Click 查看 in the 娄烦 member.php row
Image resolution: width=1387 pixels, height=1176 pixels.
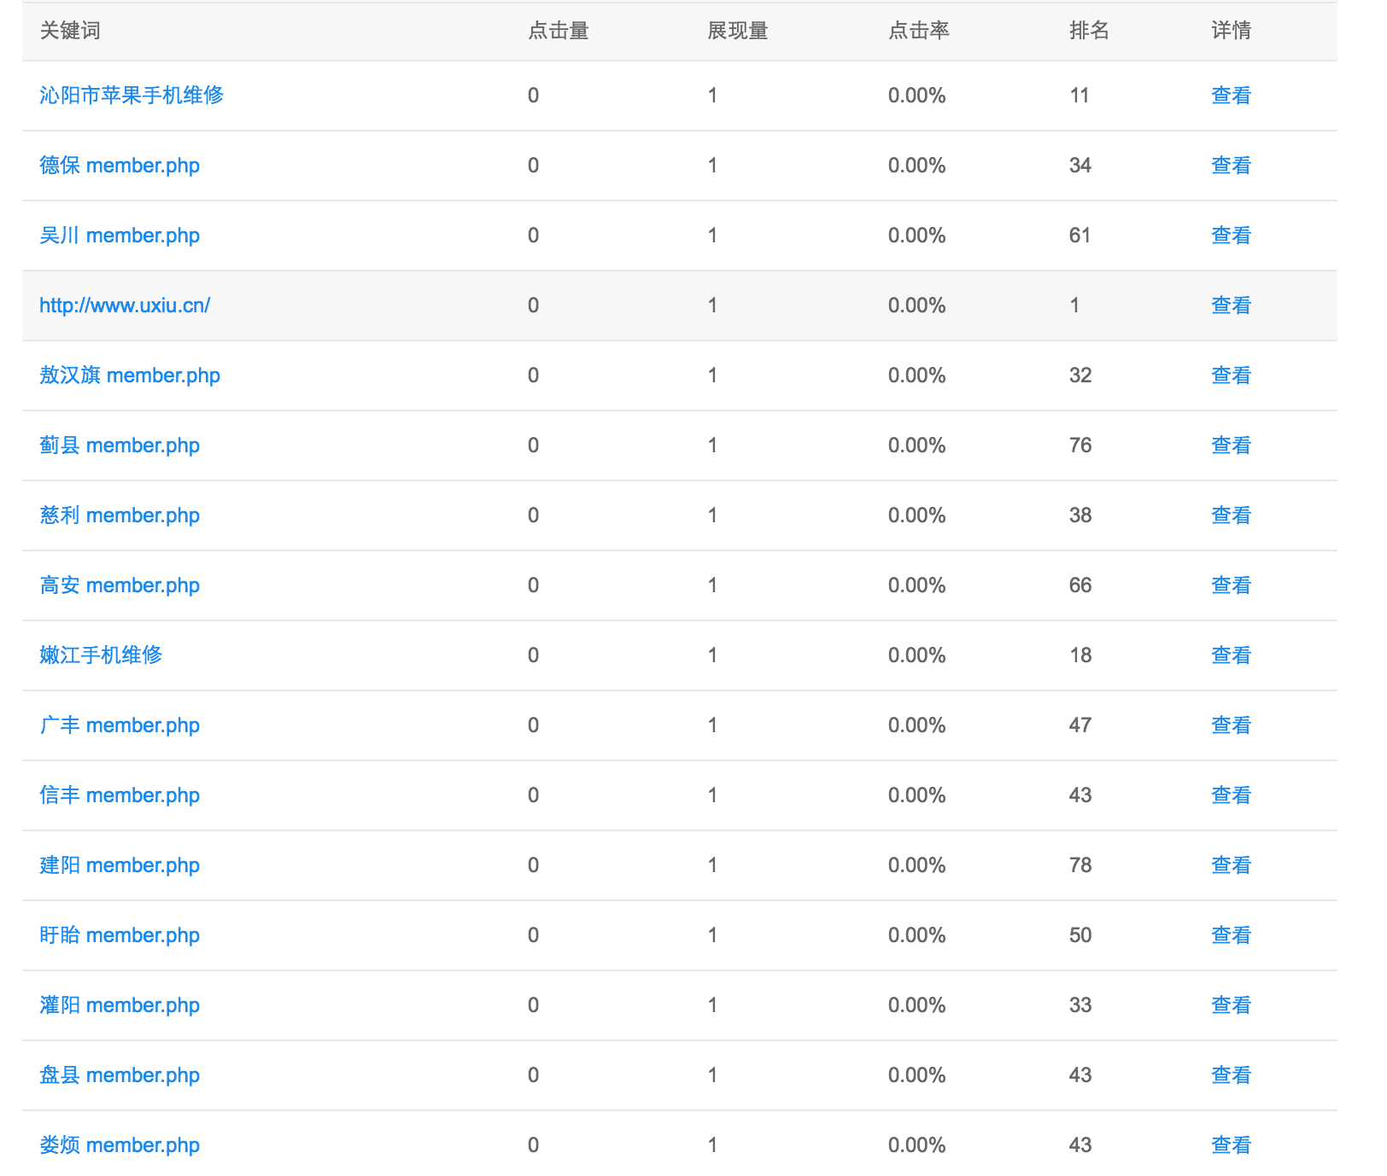click(1231, 1145)
